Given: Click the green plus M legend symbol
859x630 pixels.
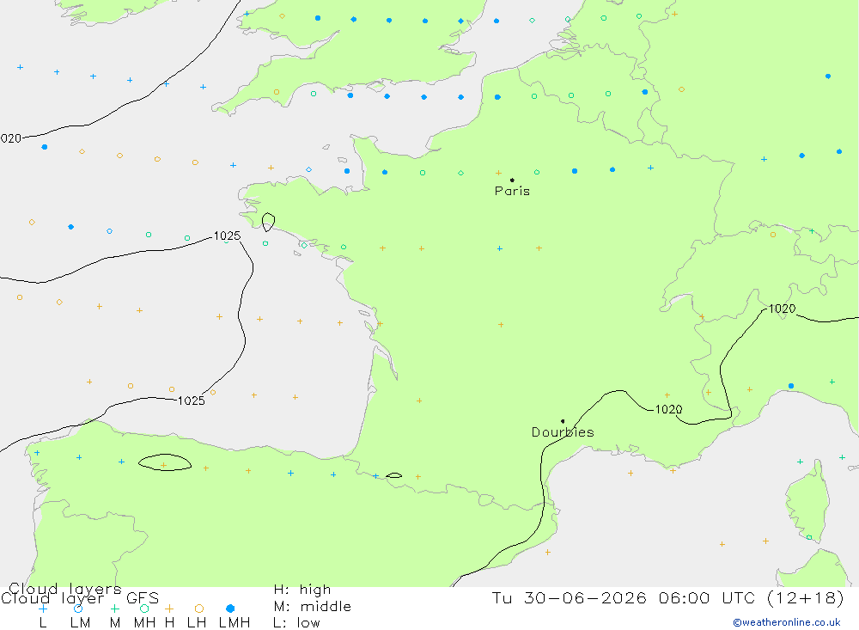Looking at the screenshot, I should tap(114, 609).
